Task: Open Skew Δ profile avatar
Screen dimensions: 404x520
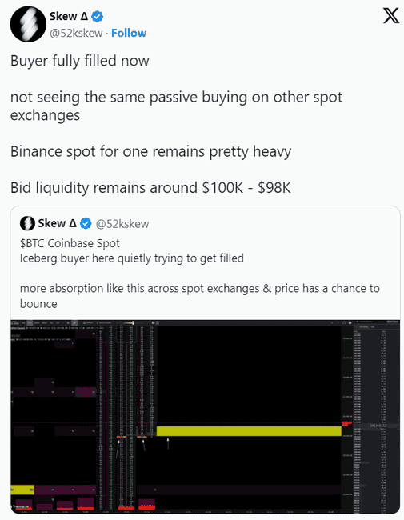Action: pyautogui.click(x=28, y=24)
